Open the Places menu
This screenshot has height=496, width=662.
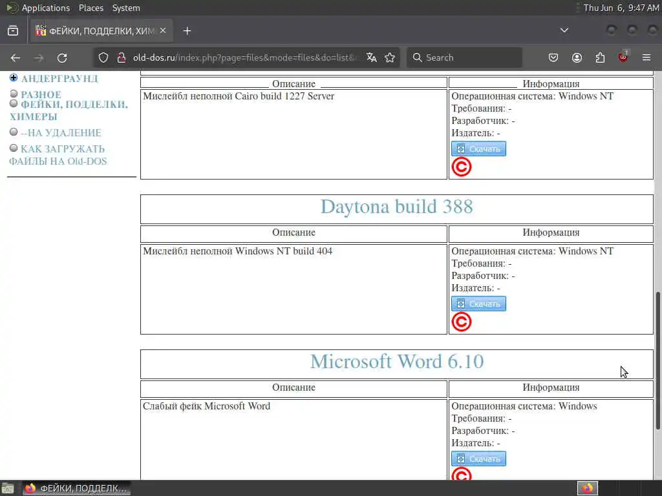pyautogui.click(x=91, y=8)
